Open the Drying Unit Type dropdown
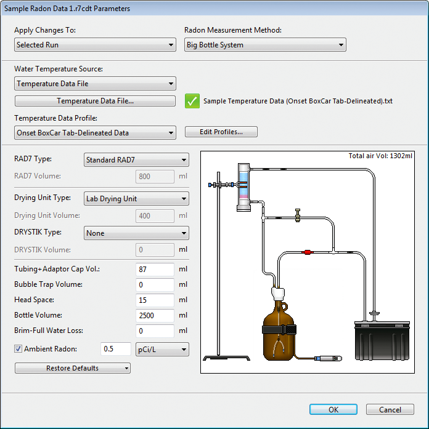429x429 pixels. coord(136,199)
